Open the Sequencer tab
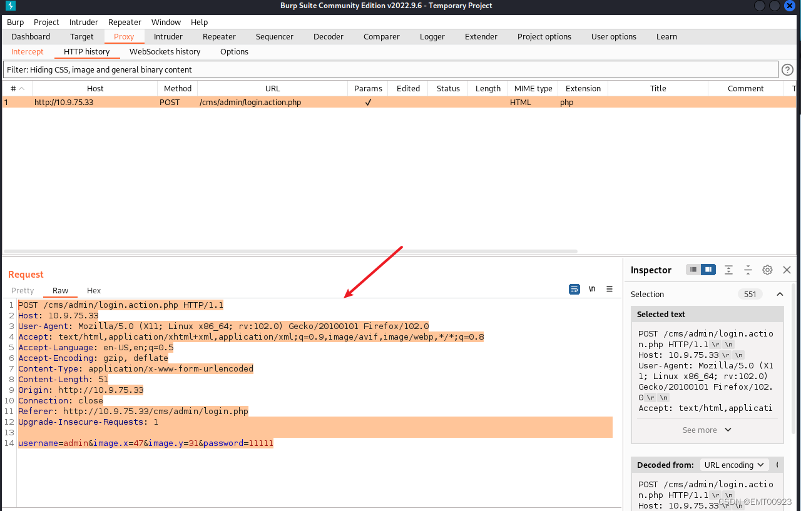This screenshot has height=511, width=801. click(x=274, y=36)
